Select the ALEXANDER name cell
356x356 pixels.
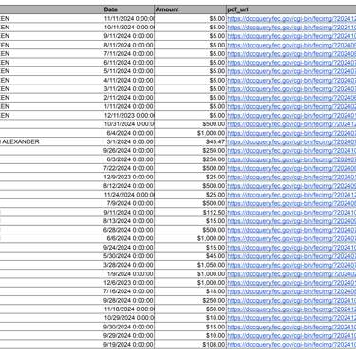[51, 141]
